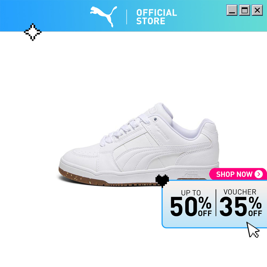Click the pink SHOP NOW button
This screenshot has width=267, height=267.
(238, 174)
